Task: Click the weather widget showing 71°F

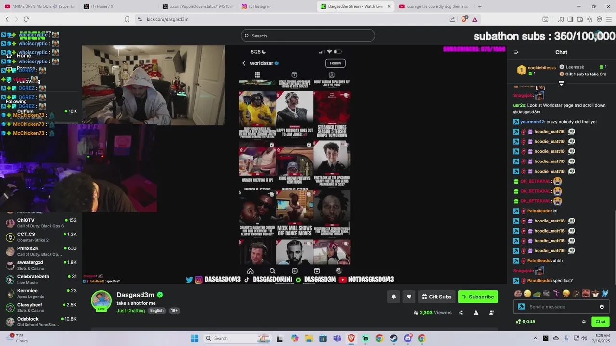Action: [x=17, y=338]
